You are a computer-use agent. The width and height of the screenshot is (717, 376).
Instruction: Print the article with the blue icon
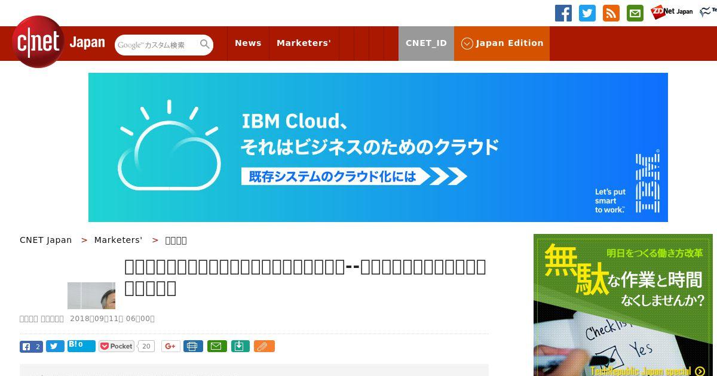point(193,346)
